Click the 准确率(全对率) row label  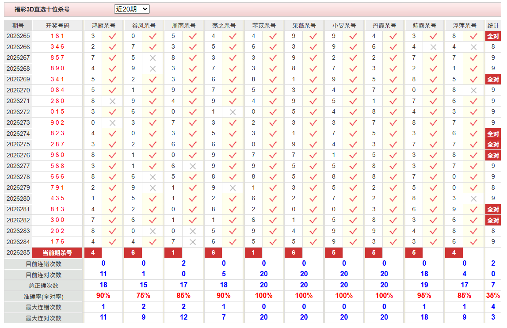(x=43, y=297)
